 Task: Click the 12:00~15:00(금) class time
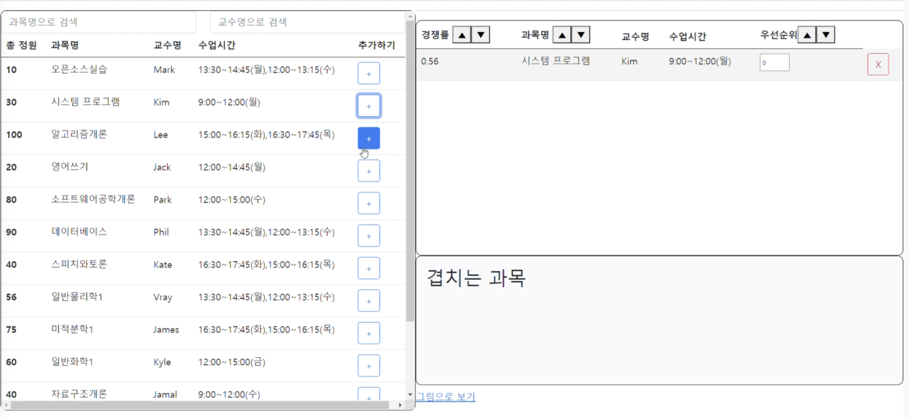(231, 362)
